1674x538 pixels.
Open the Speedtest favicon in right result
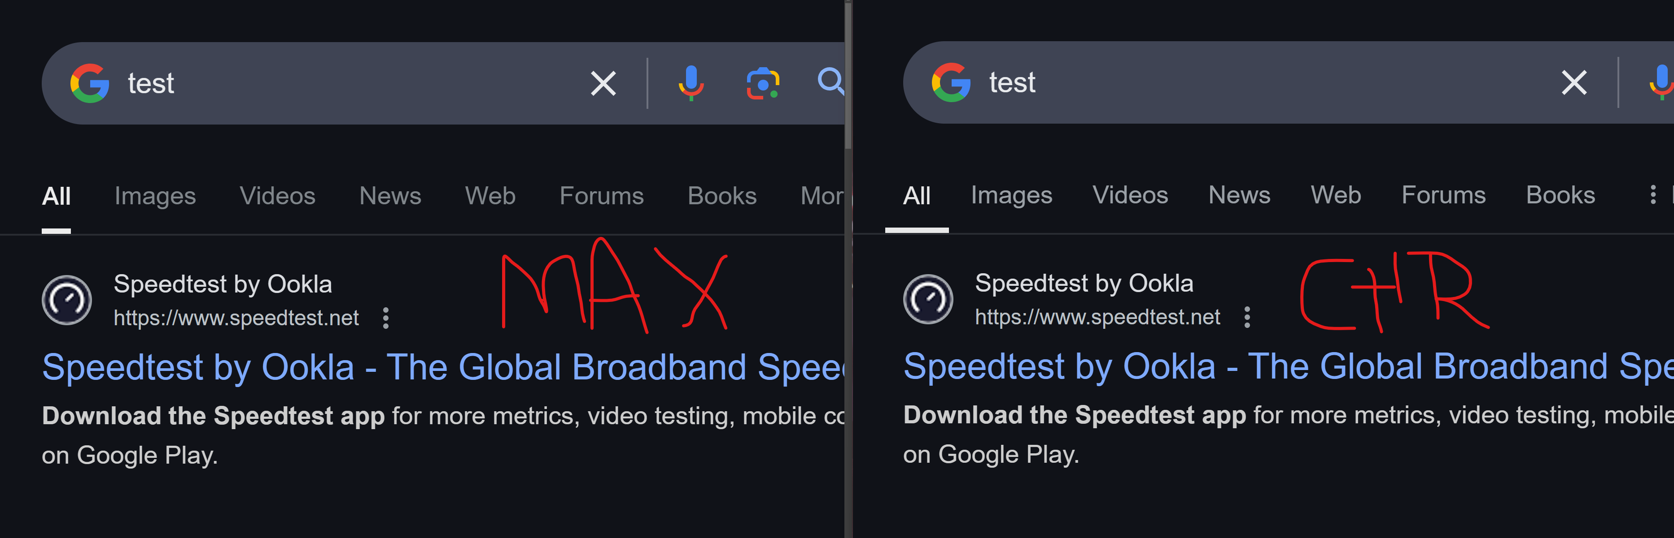pyautogui.click(x=928, y=299)
